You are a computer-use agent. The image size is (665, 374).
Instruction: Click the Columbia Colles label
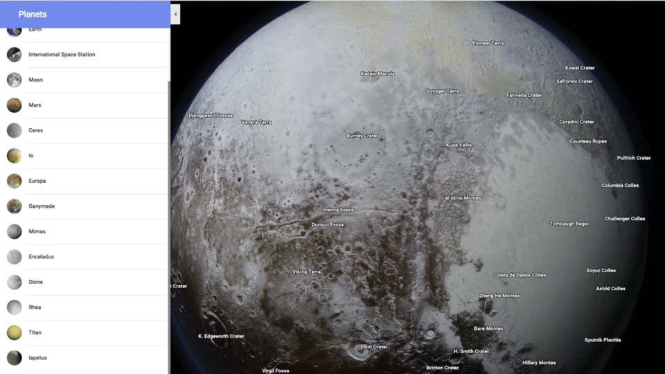(620, 186)
